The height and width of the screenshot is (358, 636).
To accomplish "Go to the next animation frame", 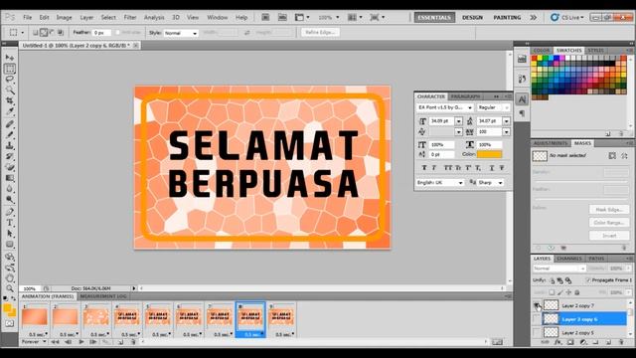I will 92,342.
